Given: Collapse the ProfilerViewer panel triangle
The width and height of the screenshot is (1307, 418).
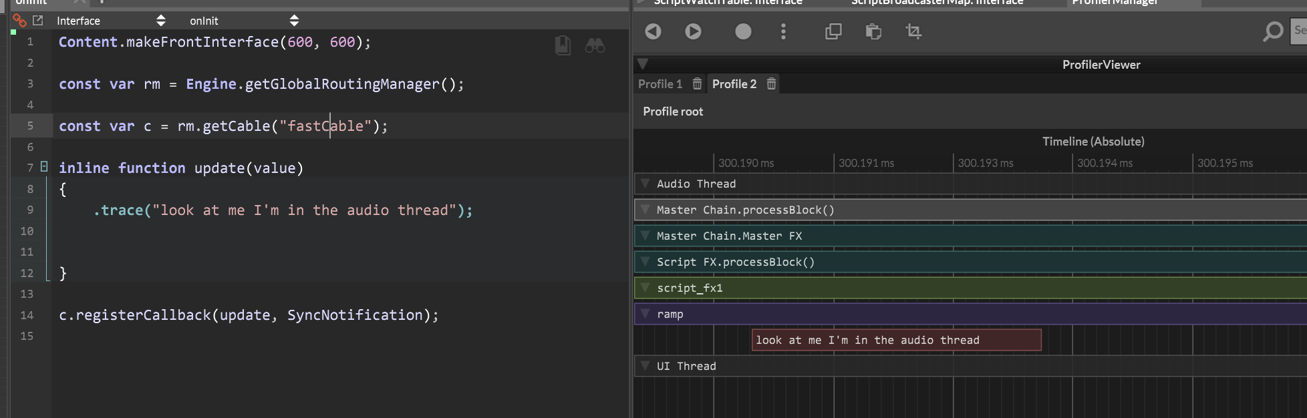Looking at the screenshot, I should click(643, 64).
